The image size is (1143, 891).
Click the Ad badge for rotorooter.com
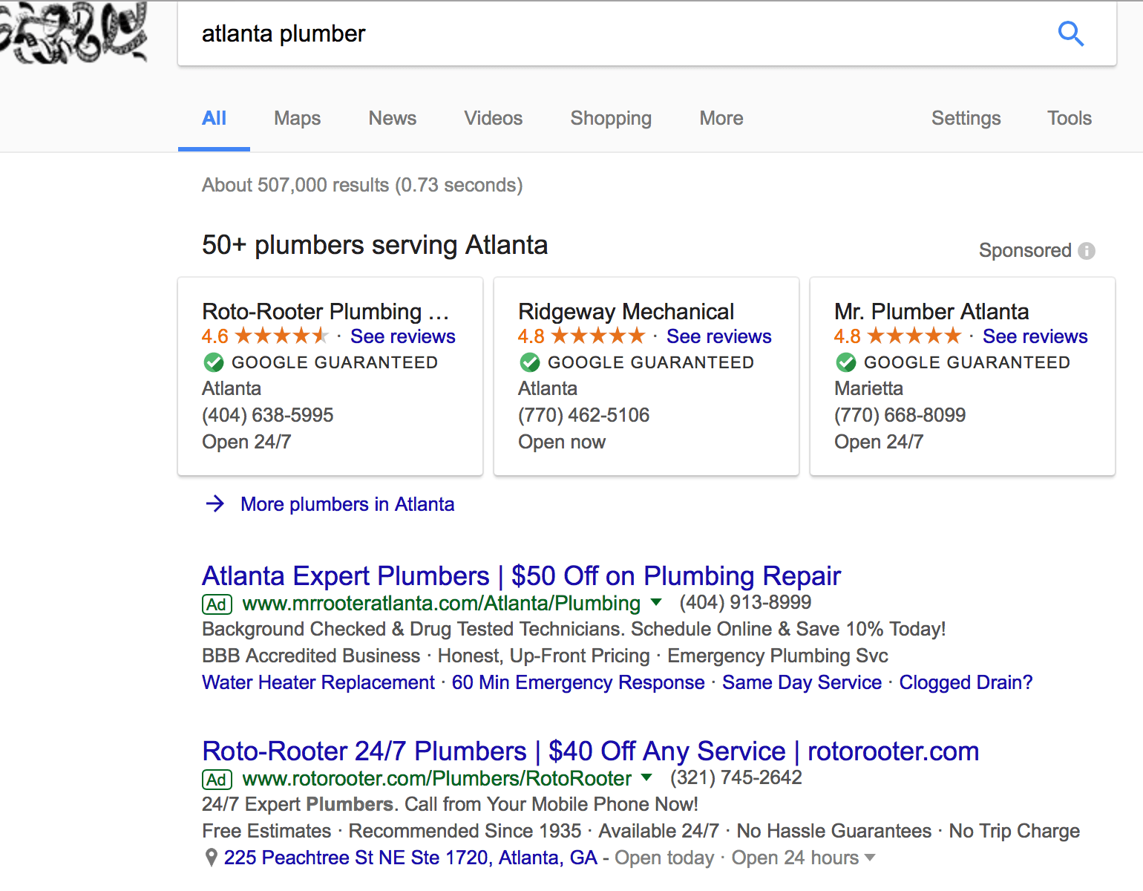click(x=217, y=780)
